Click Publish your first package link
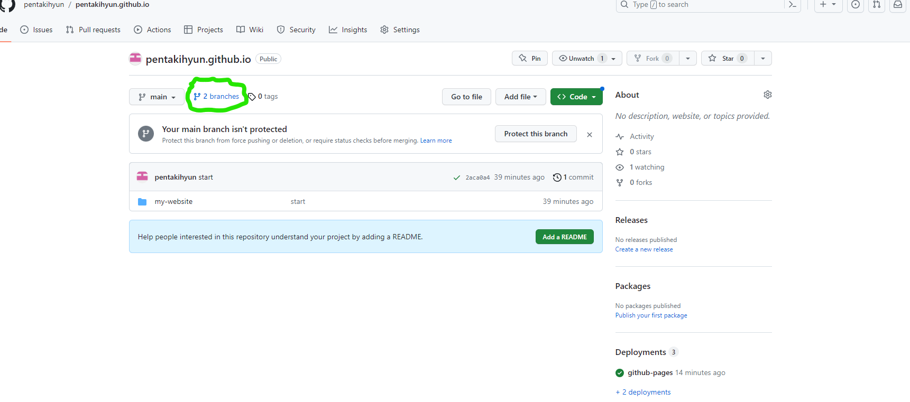Viewport: 910px width, 402px height. [651, 315]
